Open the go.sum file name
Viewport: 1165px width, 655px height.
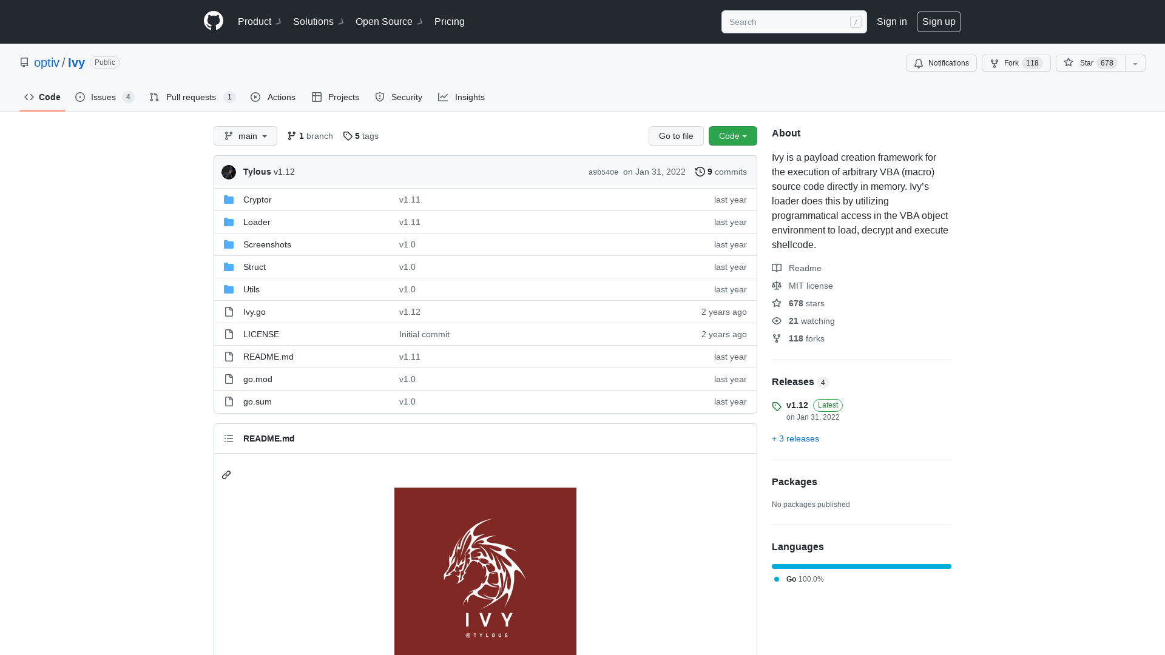pos(257,401)
